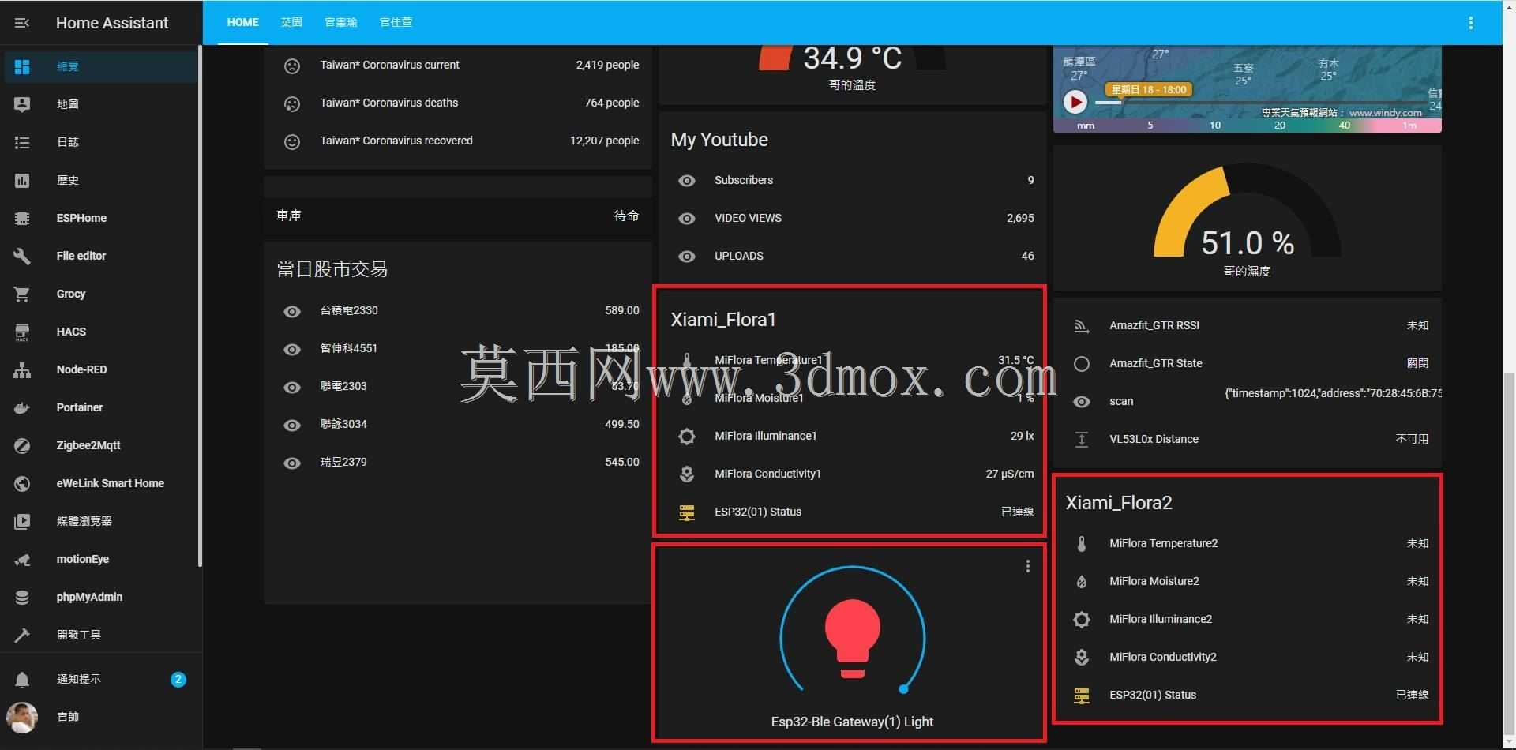This screenshot has height=750, width=1516.
Task: Open ESP32(01) Status in Xiami_Flora2 card
Action: [1247, 695]
